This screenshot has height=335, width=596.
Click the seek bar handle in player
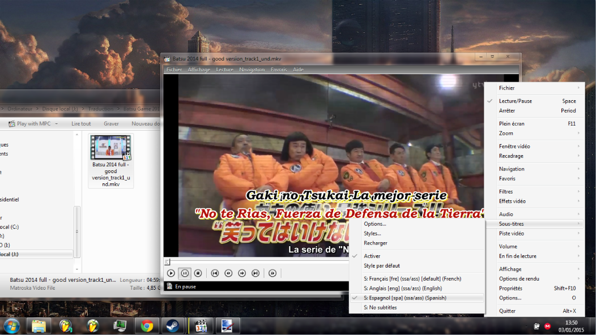167,261
